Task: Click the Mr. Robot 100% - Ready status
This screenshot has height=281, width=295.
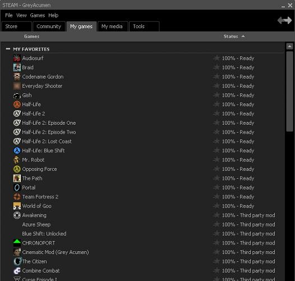Action: pyautogui.click(x=238, y=160)
